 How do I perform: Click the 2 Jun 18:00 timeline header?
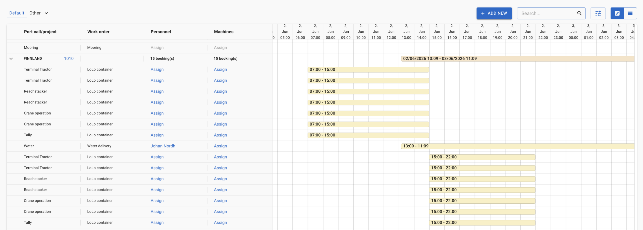[x=482, y=32]
